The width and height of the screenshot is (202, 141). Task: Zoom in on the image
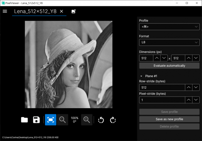(86, 120)
